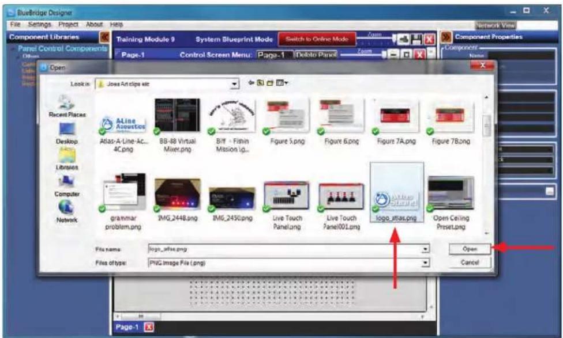563x338 pixels.
Task: Click Cancel in the Open dialog
Action: [470, 263]
